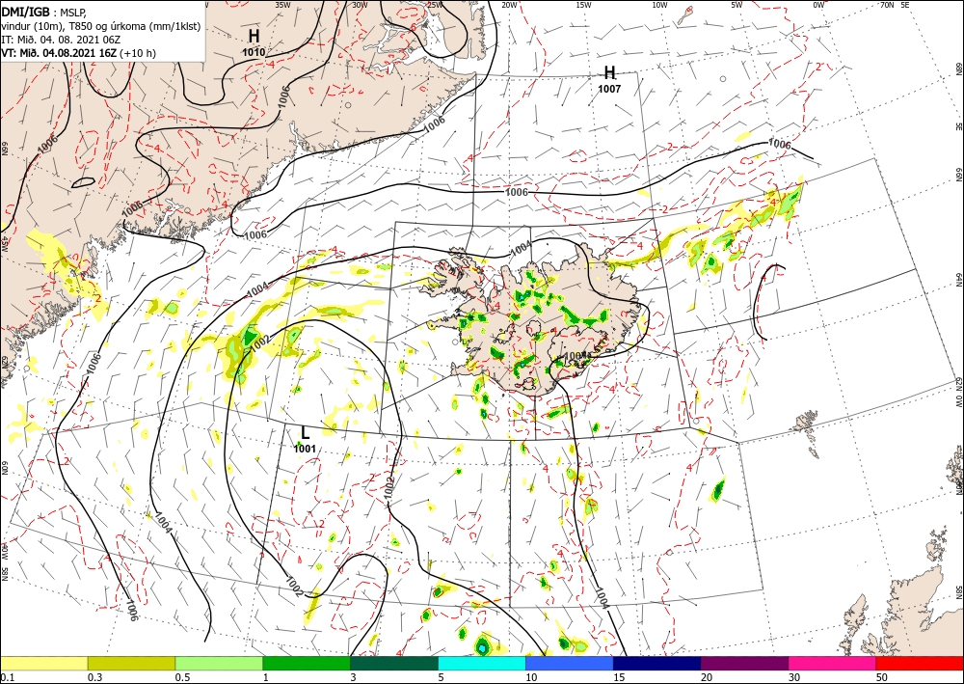Click the L low-pressure marker

coord(305,432)
